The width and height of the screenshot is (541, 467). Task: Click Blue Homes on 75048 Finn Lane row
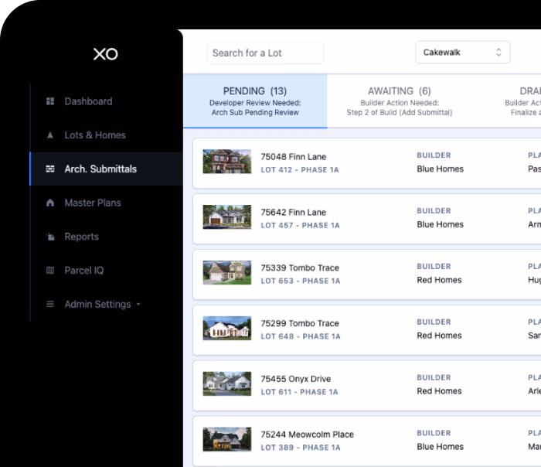pos(440,169)
